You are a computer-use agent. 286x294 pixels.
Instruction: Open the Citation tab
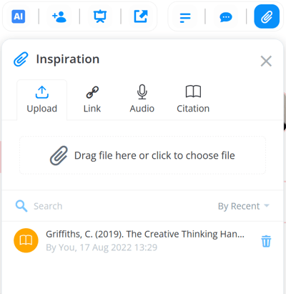193,99
